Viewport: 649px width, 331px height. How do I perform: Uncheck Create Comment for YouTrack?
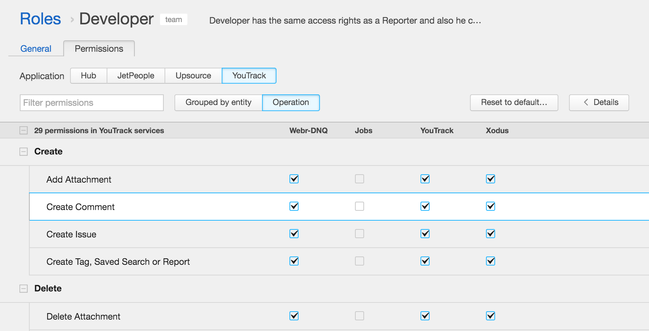tap(425, 206)
